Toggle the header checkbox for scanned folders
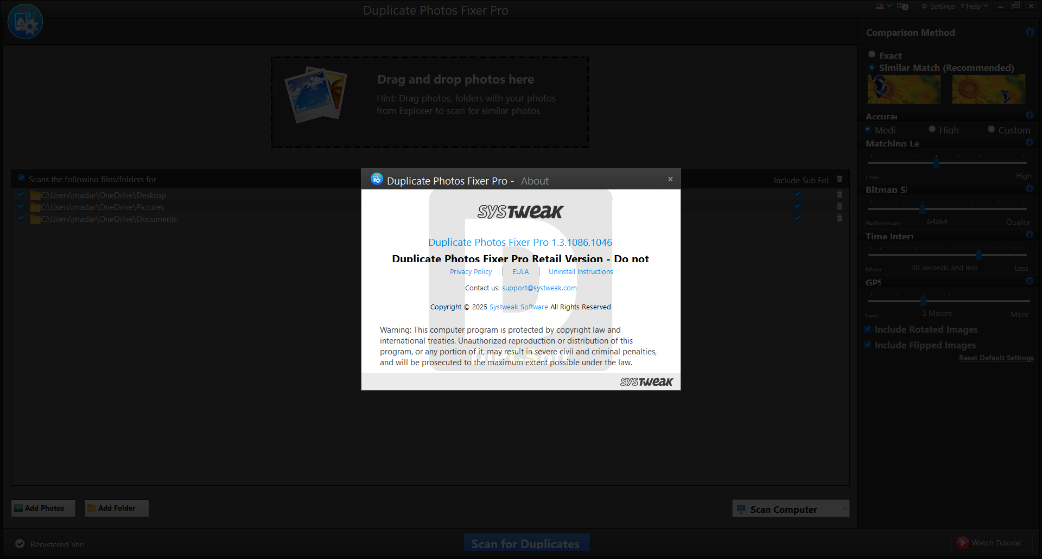 click(x=22, y=178)
